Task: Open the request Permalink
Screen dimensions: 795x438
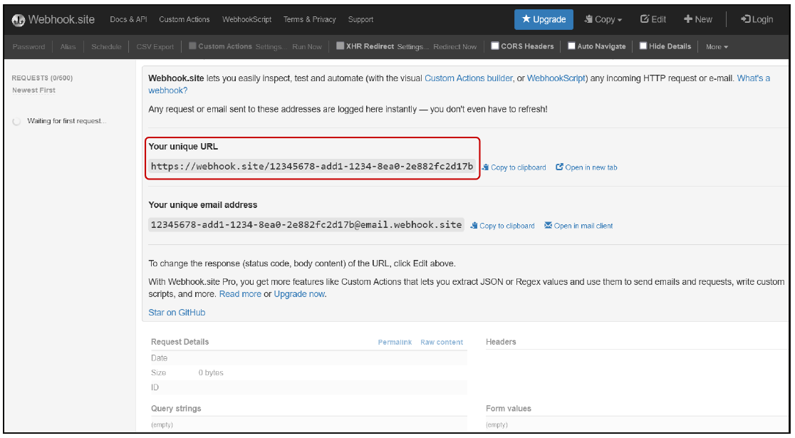Action: pos(395,342)
